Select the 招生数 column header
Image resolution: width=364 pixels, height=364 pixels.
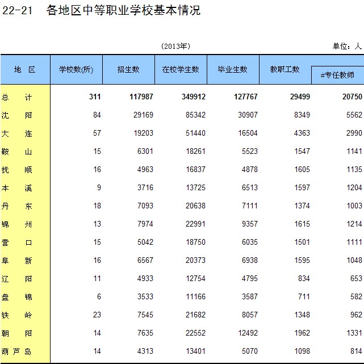128,69
